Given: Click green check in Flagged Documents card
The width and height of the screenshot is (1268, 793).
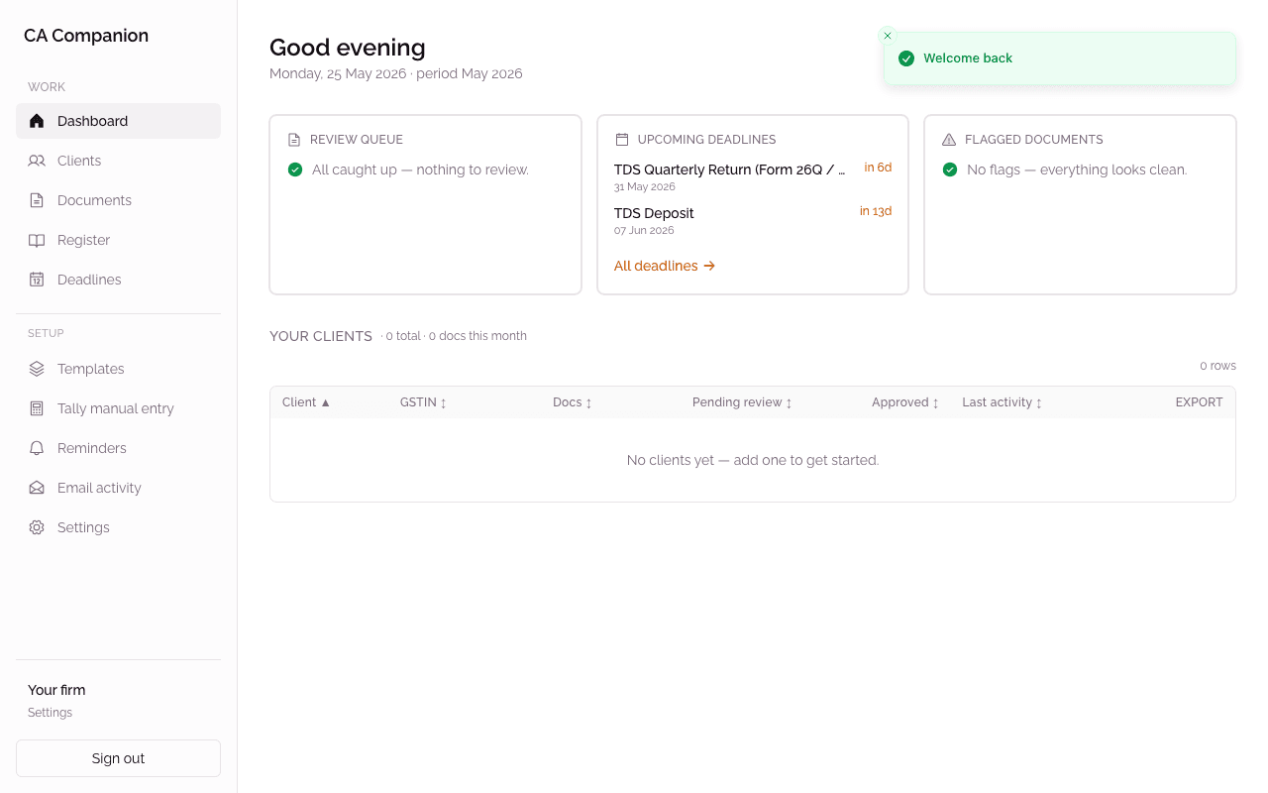Looking at the screenshot, I should [950, 170].
